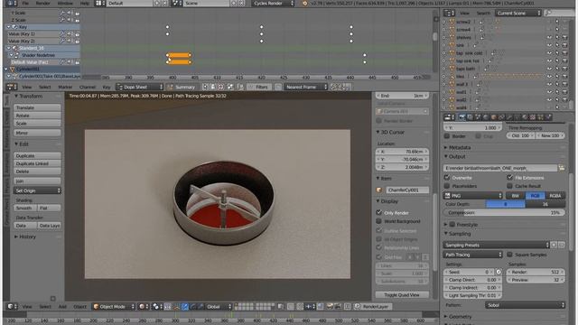Select the Object properties tab icon
This screenshot has height=325, width=578.
click(x=494, y=117)
